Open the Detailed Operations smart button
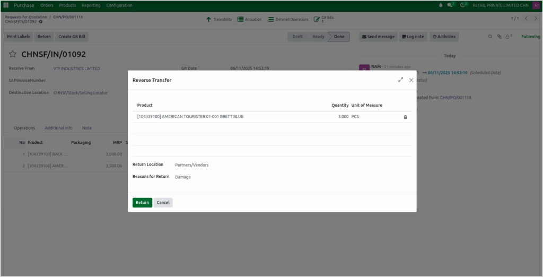Viewport: 543px width, 277px height. coord(288,20)
